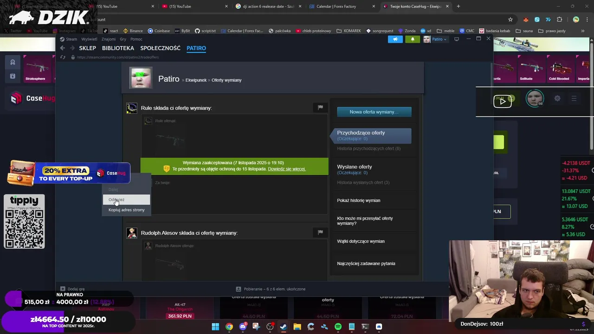This screenshot has height=334, width=594.
Task: Open Historia wysłanych ofert (3)
Action: click(x=363, y=182)
